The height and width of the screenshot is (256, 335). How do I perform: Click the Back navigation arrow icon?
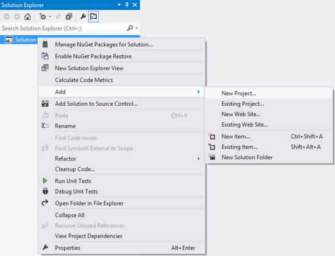(x=7, y=16)
